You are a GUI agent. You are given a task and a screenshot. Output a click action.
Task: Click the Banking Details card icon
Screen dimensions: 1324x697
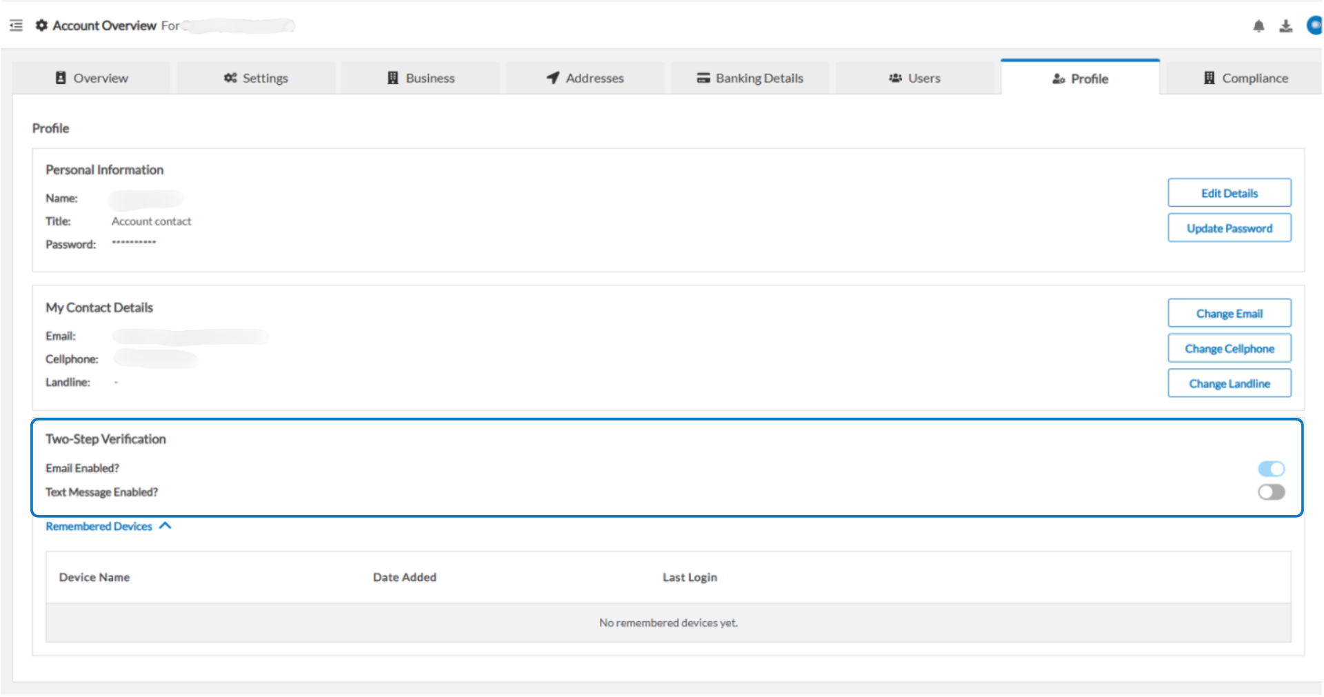(x=703, y=78)
